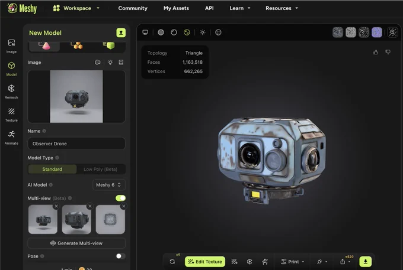Screen dimensions: 403x270
Task: Expand the Learn menu
Action: click(x=240, y=8)
